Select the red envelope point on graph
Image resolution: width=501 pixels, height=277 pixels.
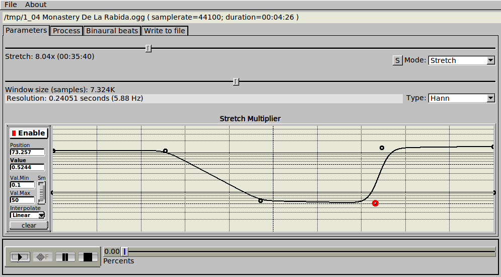coord(375,203)
